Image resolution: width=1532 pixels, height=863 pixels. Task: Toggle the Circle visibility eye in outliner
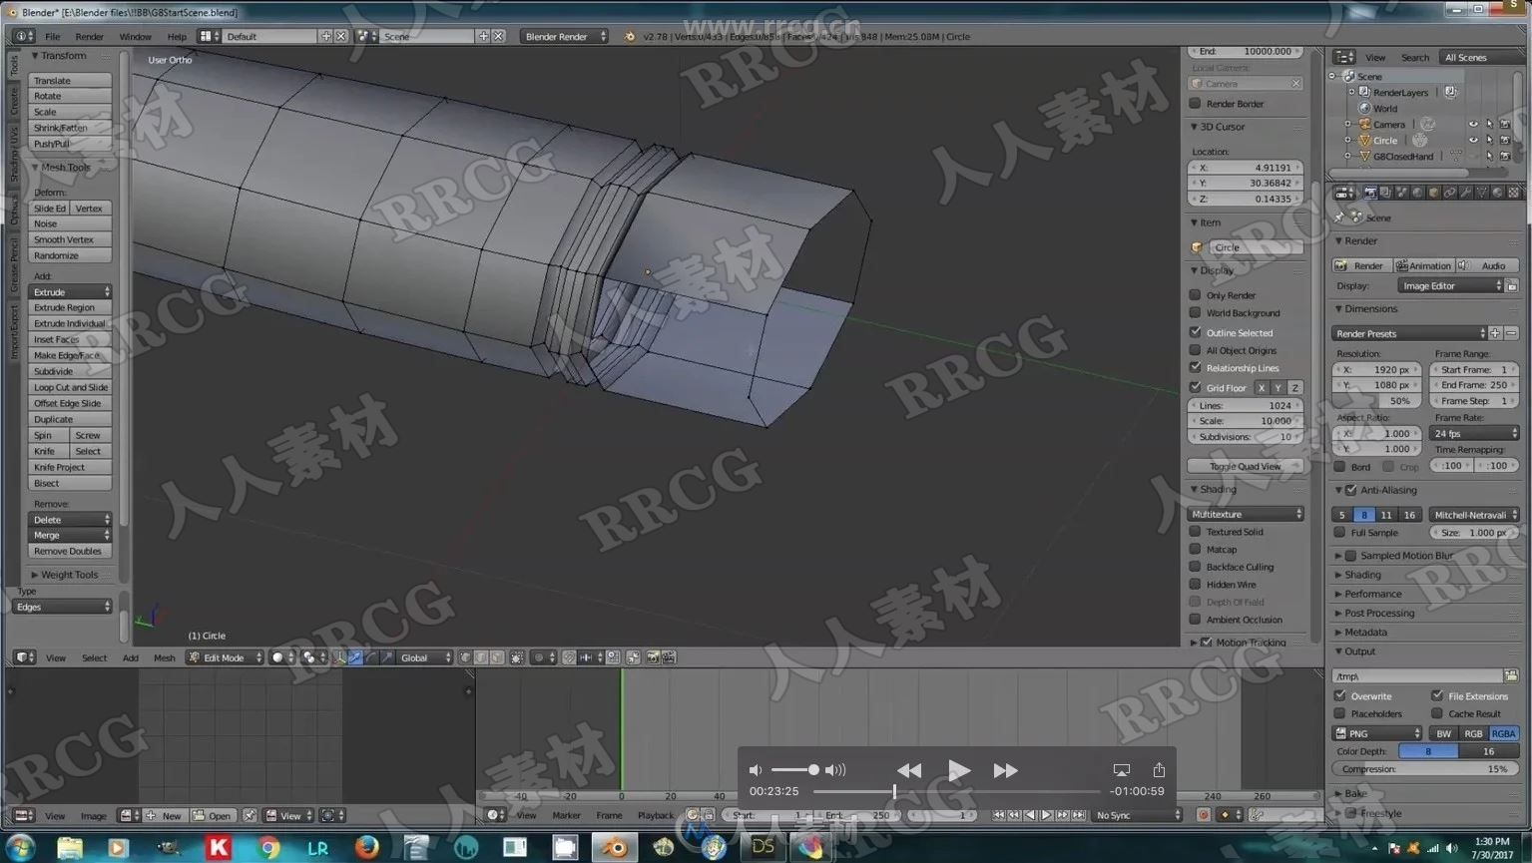tap(1473, 140)
